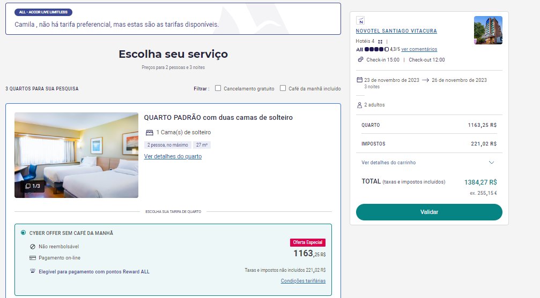Viewport: 540px width, 298px height.
Task: Click the bed icon next to 1 Cama(s) de solteiro
Action: (x=149, y=132)
